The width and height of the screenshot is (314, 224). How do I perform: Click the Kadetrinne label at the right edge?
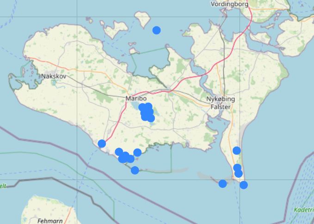pyautogui.click(x=303, y=210)
